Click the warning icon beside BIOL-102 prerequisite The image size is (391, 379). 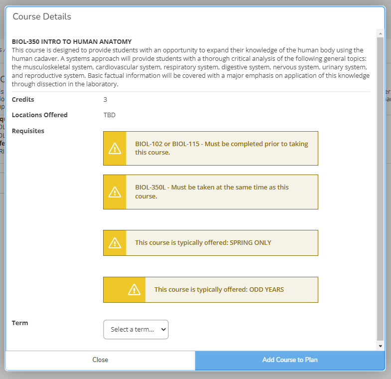pyautogui.click(x=115, y=148)
